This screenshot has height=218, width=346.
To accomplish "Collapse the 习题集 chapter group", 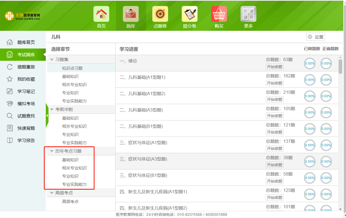I will coord(52,59).
